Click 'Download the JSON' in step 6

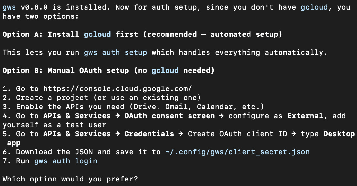point(55,152)
